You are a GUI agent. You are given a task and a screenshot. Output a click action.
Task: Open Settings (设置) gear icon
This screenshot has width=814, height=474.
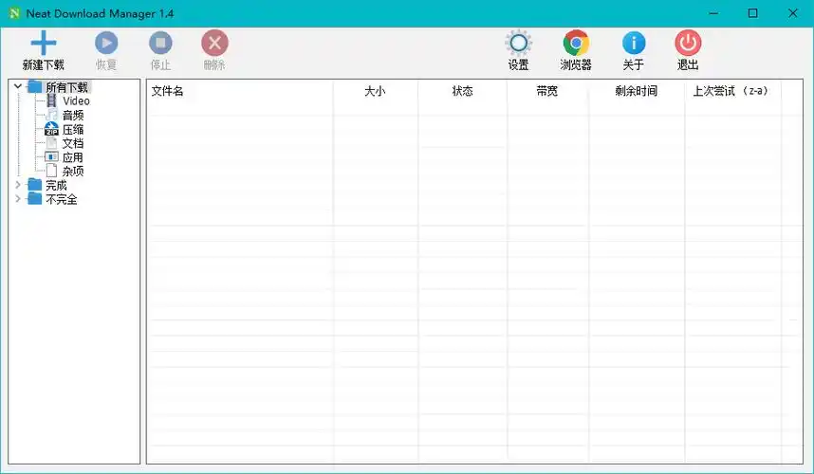(519, 43)
